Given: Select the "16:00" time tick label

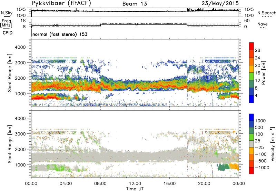Looking at the screenshot, I should [x=169, y=184].
